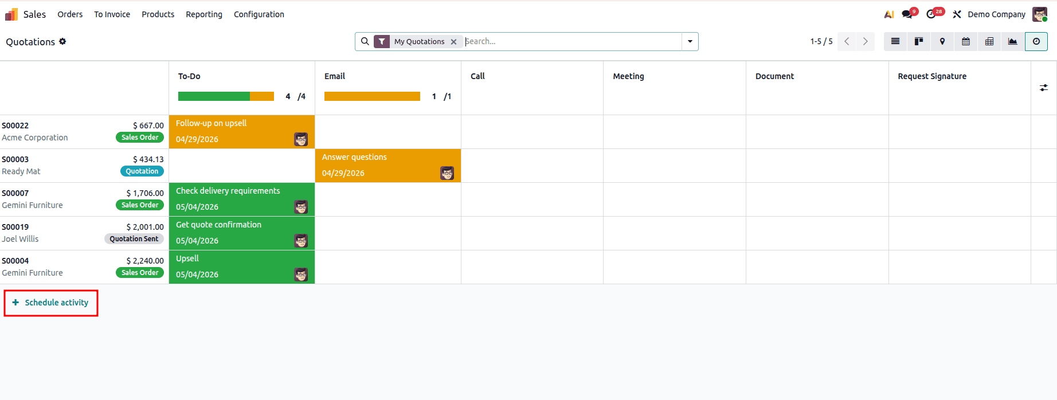
Task: Click Acme Corporation customer name
Action: tap(34, 138)
